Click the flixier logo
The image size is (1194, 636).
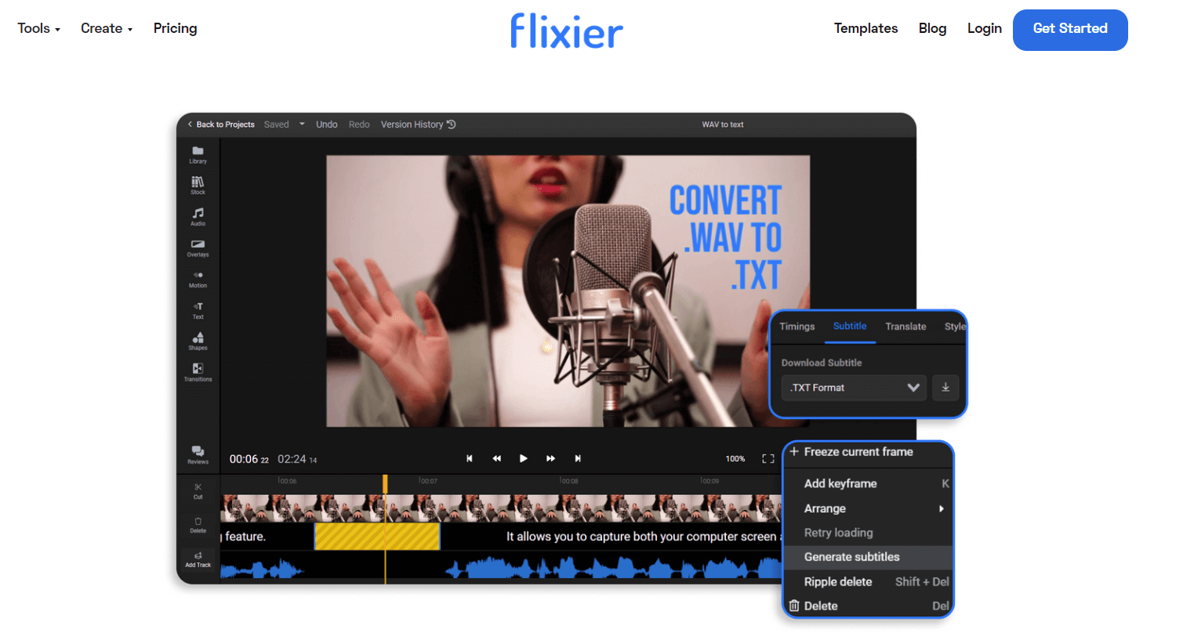tap(567, 31)
